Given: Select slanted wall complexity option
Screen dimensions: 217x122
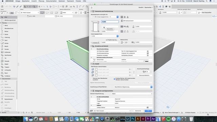Looking at the screenshot, I should (x=125, y=32).
